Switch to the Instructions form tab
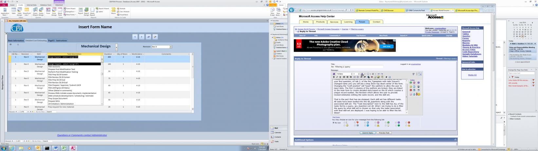Screen dimensions: 538x151 62,41
